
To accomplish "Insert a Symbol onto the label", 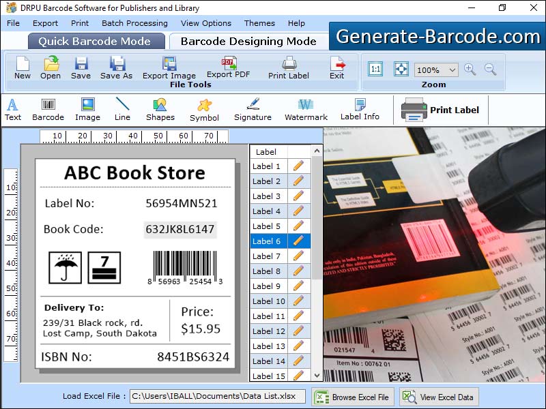I will [x=204, y=109].
